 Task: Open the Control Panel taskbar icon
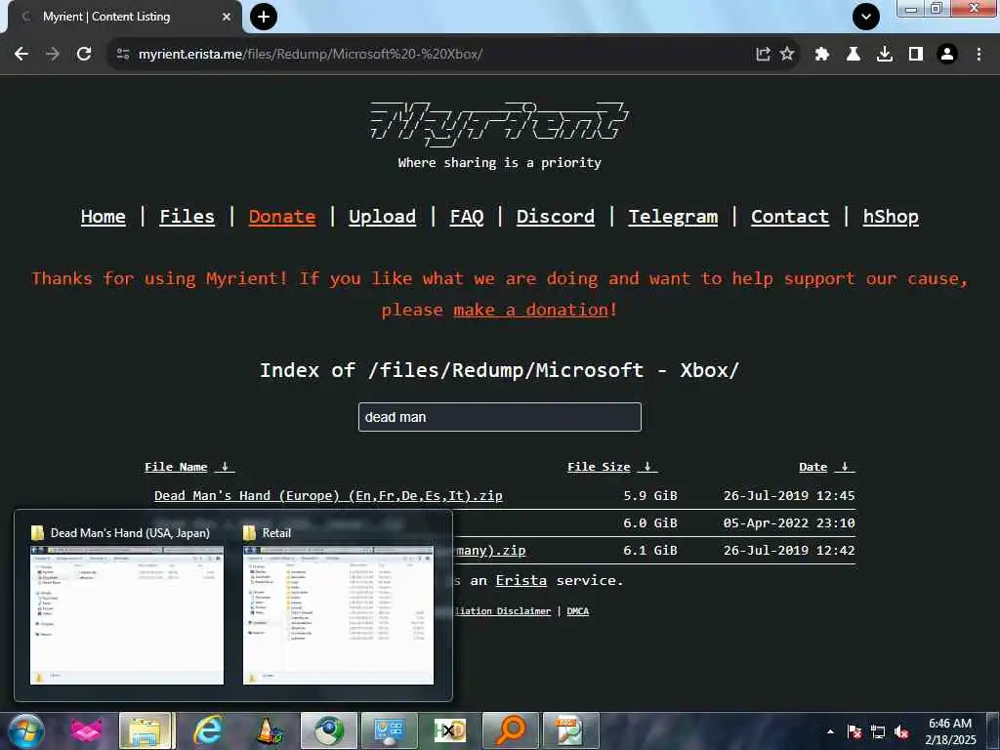[x=389, y=730]
